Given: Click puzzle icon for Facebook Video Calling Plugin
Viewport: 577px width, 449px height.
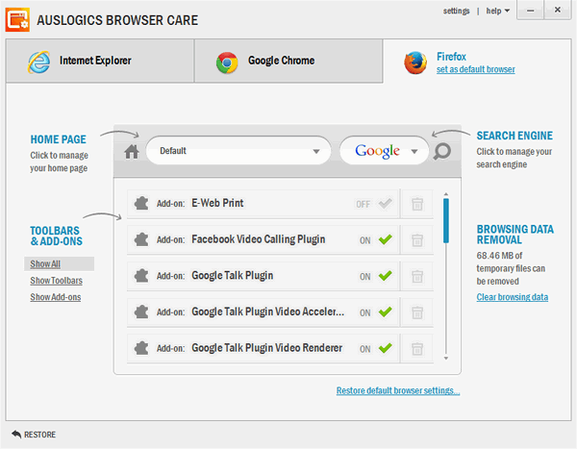Looking at the screenshot, I should 141,239.
